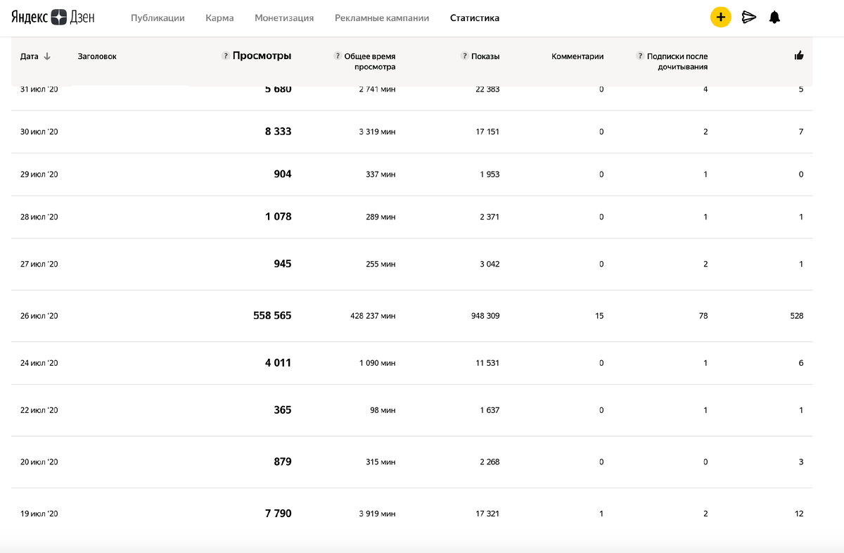844x553 pixels.
Task: Click the Яндекс Дзен logo
Action: tap(53, 16)
